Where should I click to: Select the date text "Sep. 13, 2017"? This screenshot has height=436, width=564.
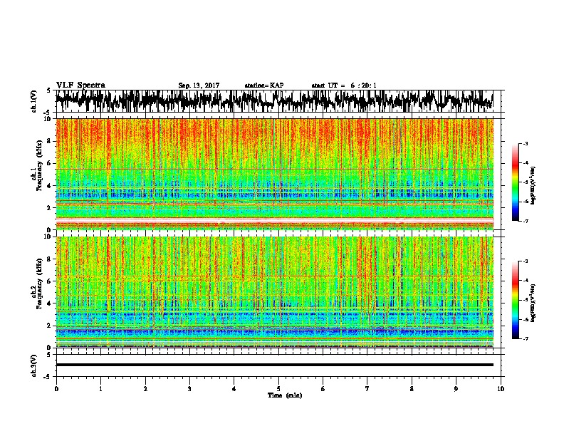[199, 85]
